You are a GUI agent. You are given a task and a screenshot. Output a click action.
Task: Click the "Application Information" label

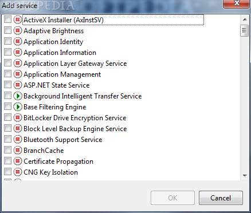[x=60, y=53]
